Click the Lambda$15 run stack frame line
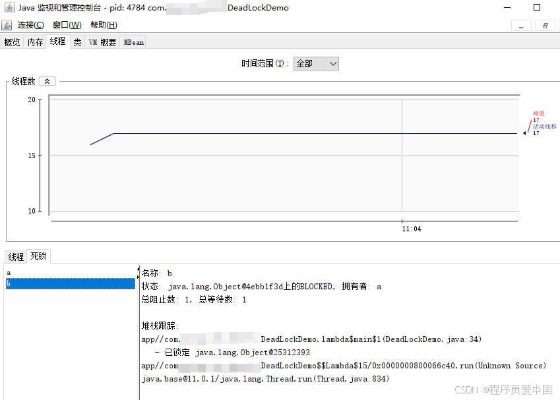 [x=344, y=366]
